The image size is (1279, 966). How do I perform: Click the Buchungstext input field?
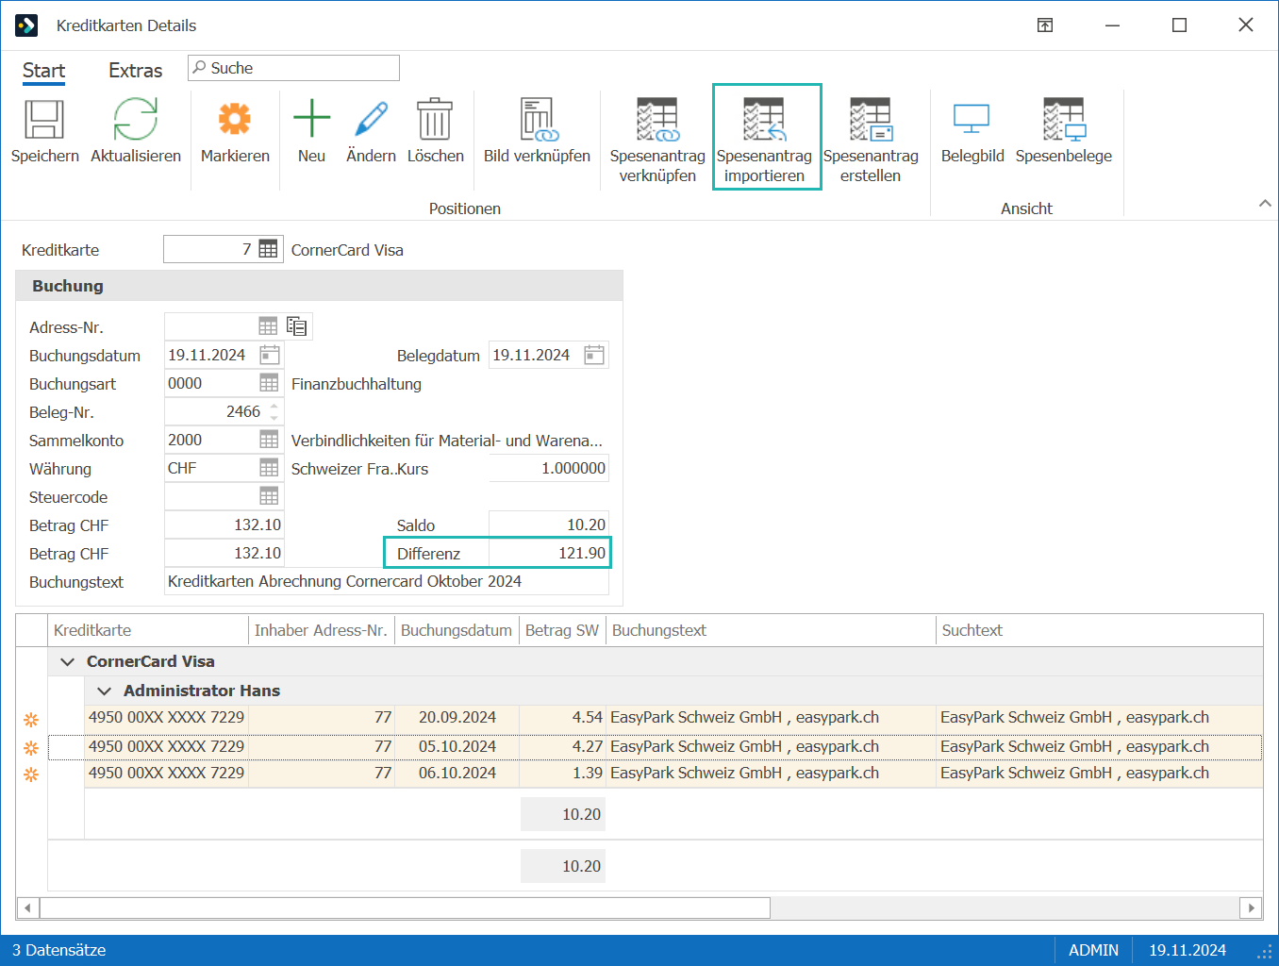click(387, 581)
